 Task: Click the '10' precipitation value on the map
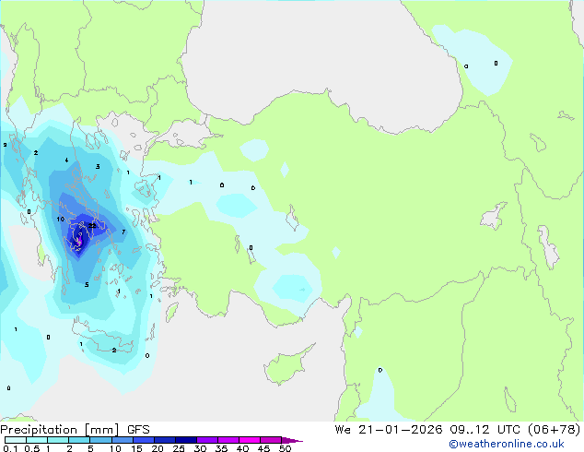[61, 219]
